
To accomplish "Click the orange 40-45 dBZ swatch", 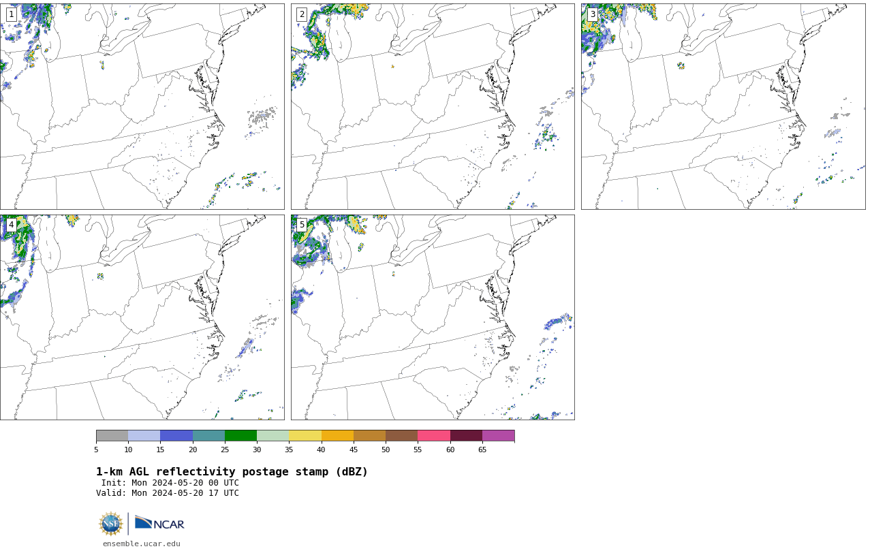I will click(x=337, y=436).
